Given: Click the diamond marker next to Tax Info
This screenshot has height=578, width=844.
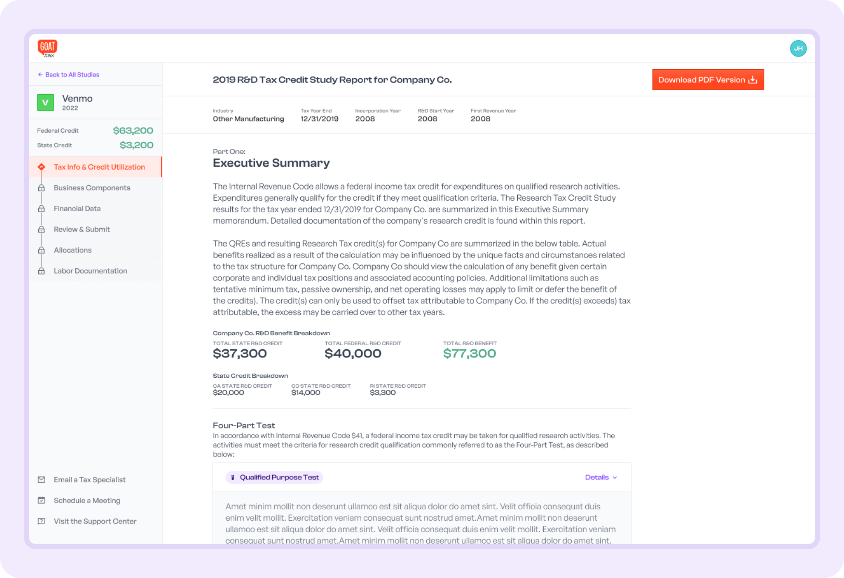Looking at the screenshot, I should click(41, 167).
